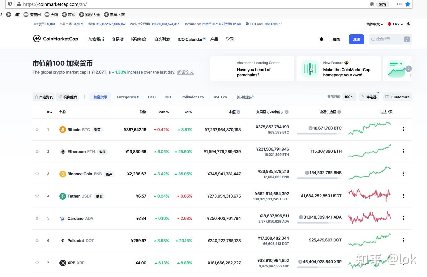Click the tracking protection shield icon
The height and width of the screenshot is (277, 427).
tap(10, 4)
